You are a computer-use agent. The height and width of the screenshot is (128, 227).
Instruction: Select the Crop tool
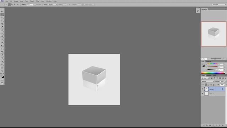[x=2, y=24]
